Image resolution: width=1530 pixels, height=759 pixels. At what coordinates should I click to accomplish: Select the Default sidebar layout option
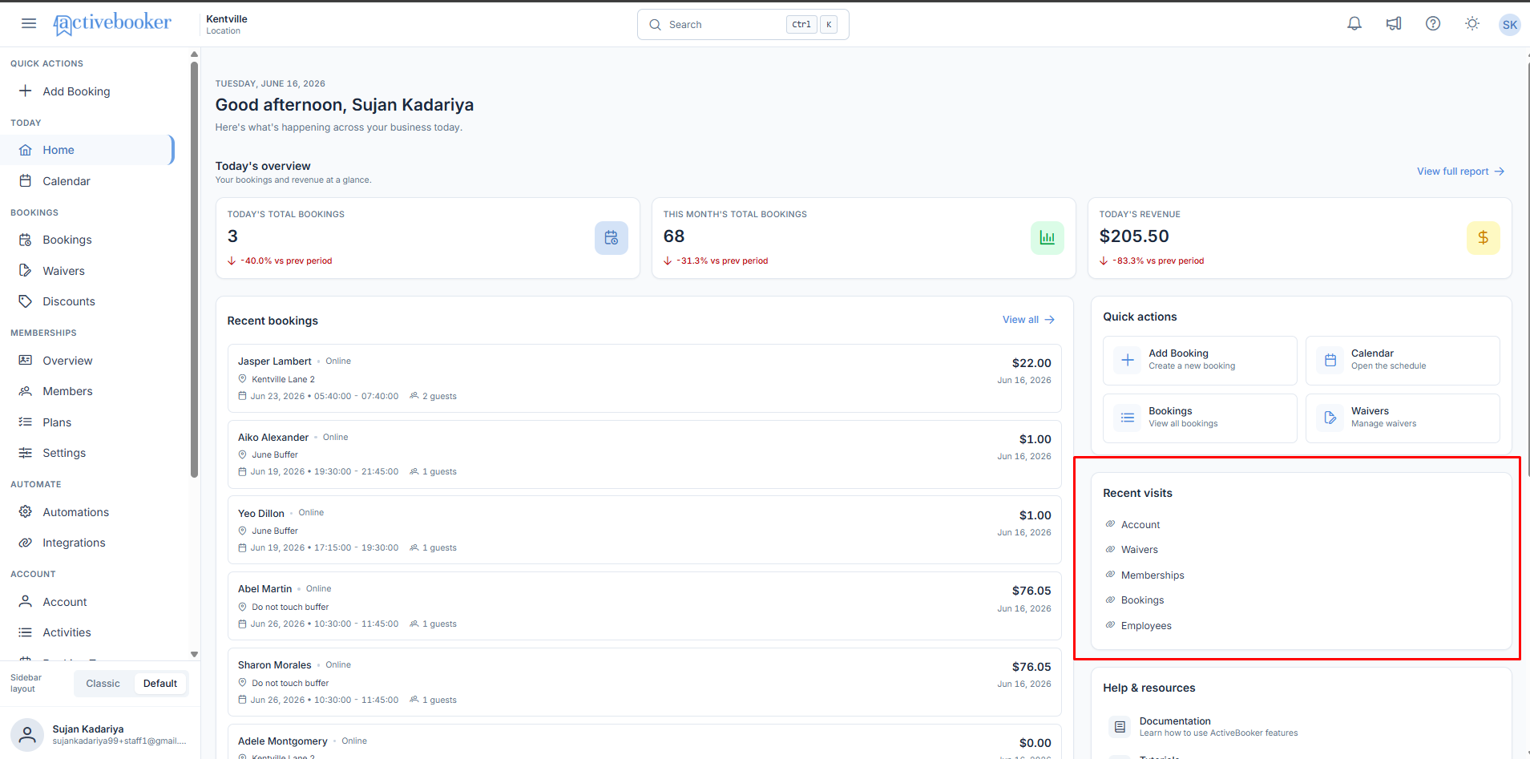click(160, 684)
